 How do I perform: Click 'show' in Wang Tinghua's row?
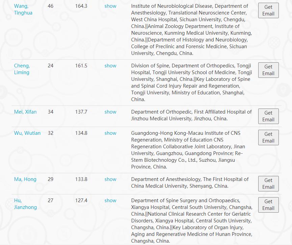pos(110,6)
